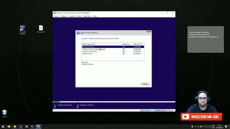Image resolution: width=230 pixels, height=129 pixels.
Task: Switch to the running VM taskbar button
Action: tap(38, 126)
